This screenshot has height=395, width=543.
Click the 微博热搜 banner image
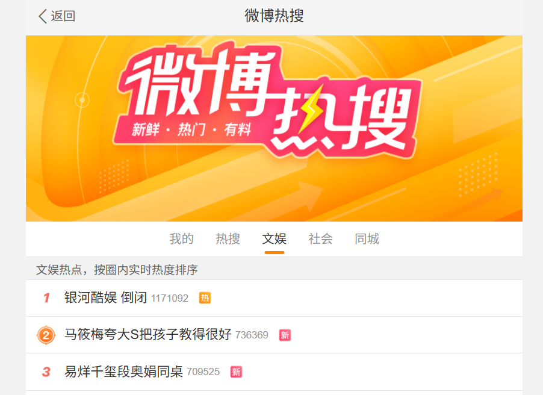pyautogui.click(x=275, y=128)
